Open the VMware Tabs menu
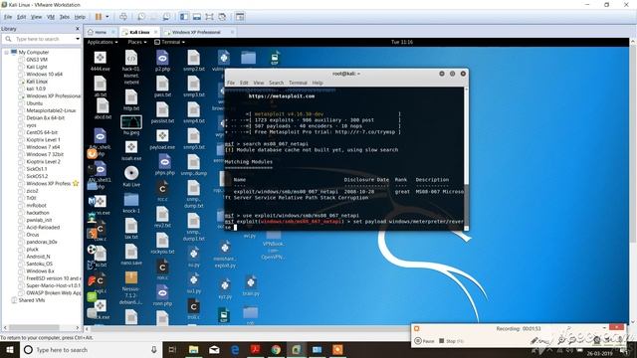This screenshot has width=637, height=358. pyautogui.click(x=64, y=17)
